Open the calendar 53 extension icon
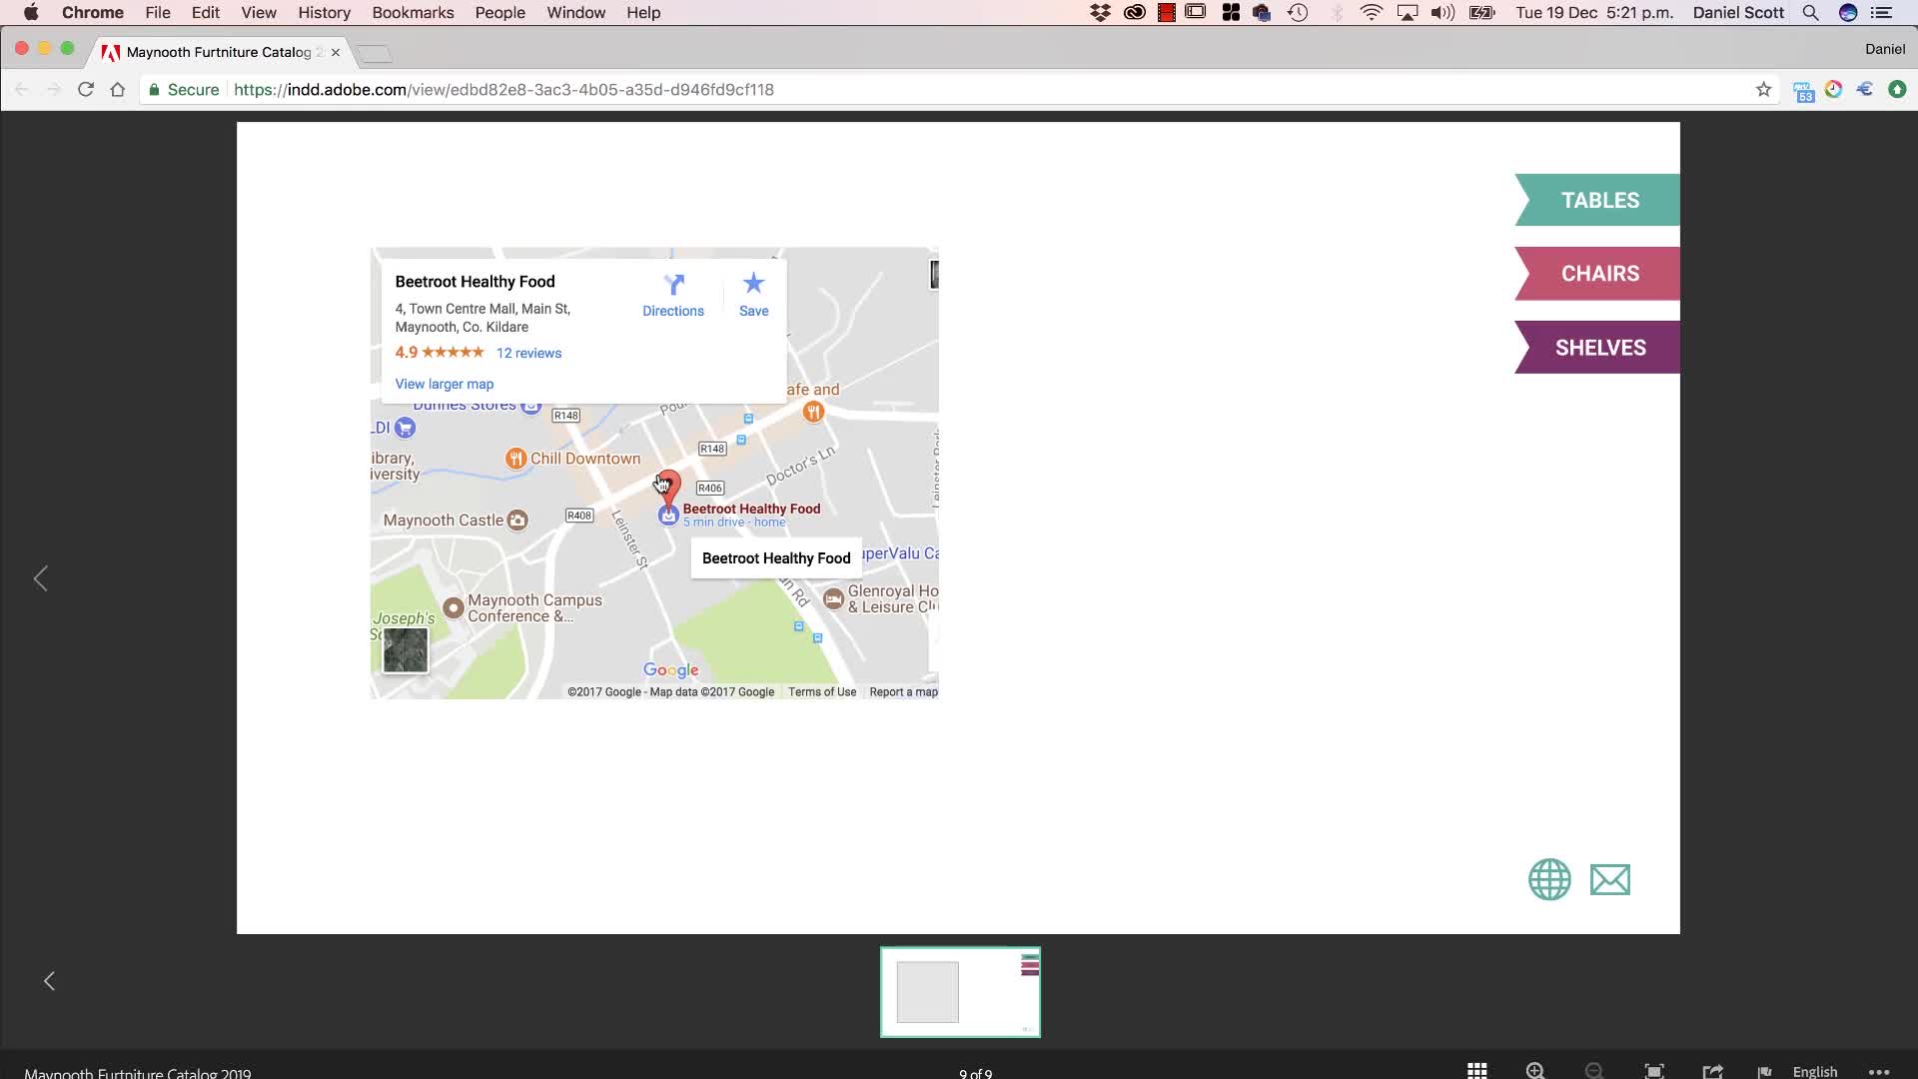 (1803, 90)
